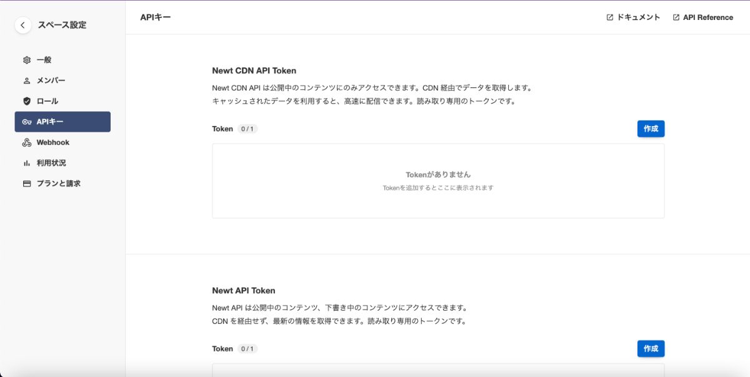The image size is (750, 377).
Task: View the 利用状況 page
Action: [62, 163]
